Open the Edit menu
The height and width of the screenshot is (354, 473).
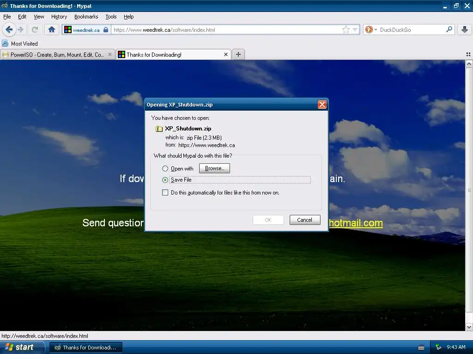22,17
